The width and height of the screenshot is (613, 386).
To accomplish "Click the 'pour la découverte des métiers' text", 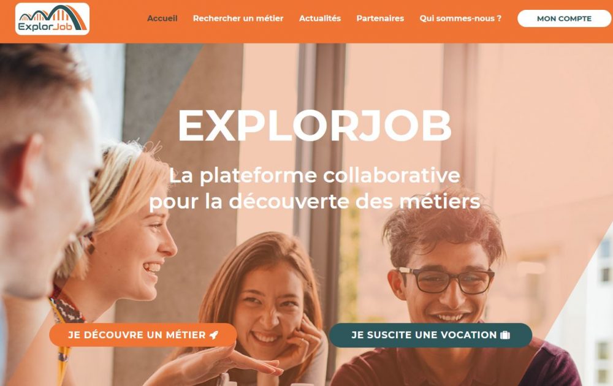I will [314, 202].
